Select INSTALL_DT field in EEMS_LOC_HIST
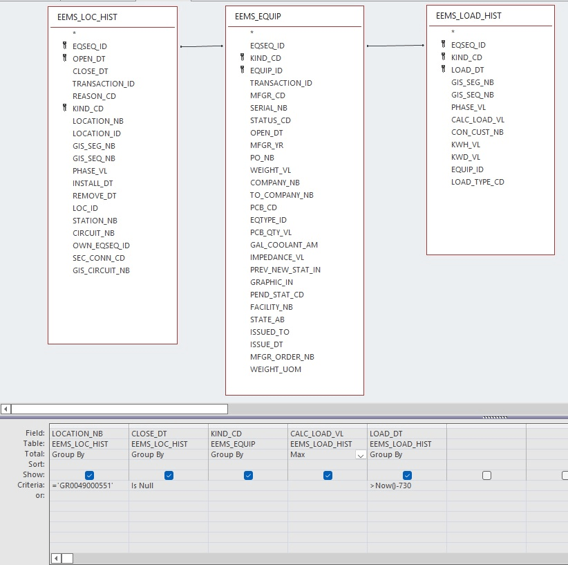The height and width of the screenshot is (565, 568). (93, 183)
